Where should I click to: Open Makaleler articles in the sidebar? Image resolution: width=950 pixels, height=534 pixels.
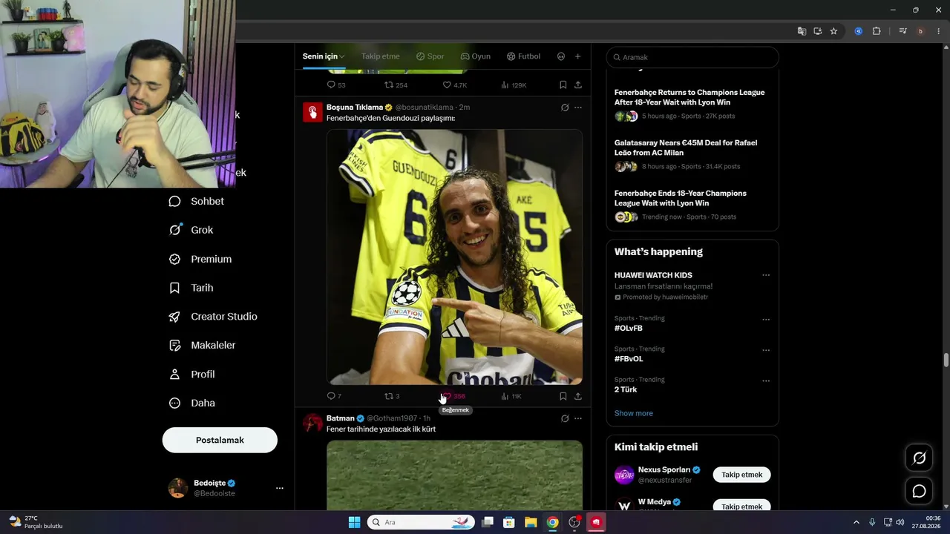pos(202,345)
